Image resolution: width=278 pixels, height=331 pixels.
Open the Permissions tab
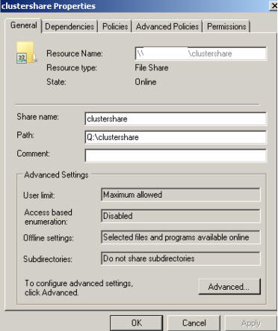226,26
